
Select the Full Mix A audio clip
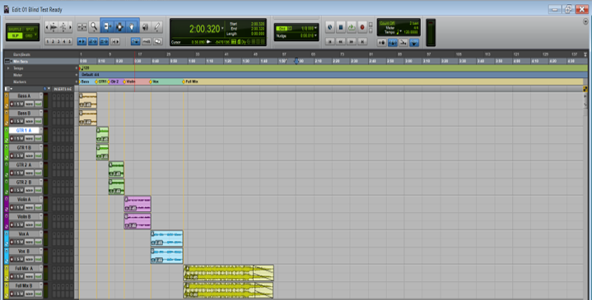tap(228, 273)
